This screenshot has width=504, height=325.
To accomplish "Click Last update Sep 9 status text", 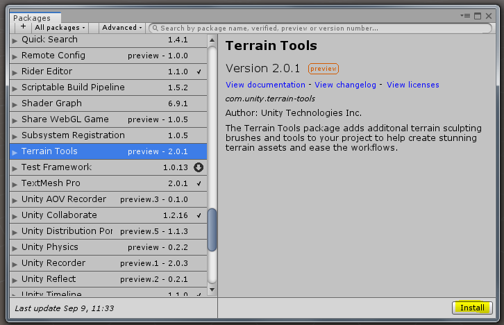I will pos(65,308).
